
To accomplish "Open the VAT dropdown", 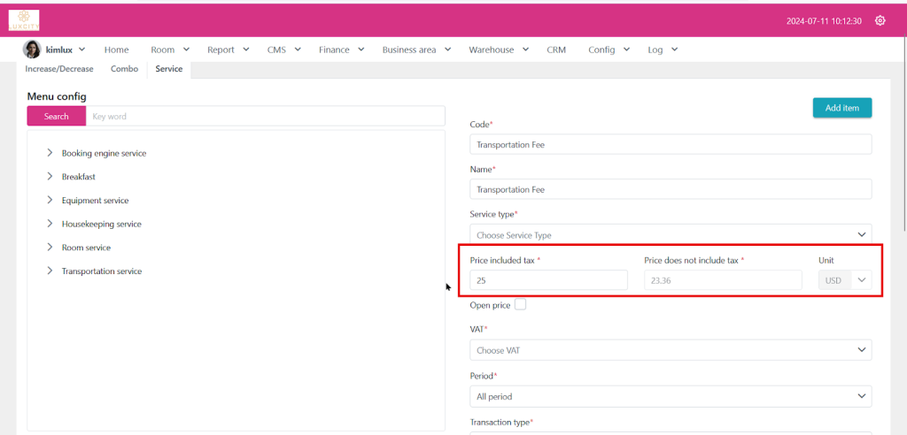I will coord(670,350).
